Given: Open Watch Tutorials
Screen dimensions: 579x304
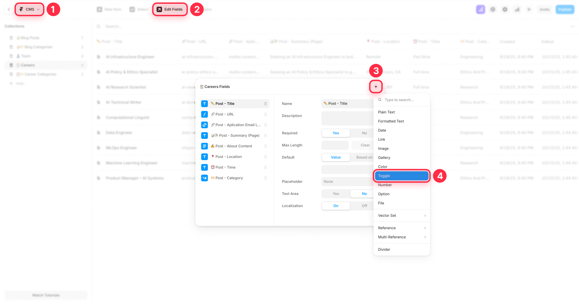Looking at the screenshot, I should click(46, 295).
